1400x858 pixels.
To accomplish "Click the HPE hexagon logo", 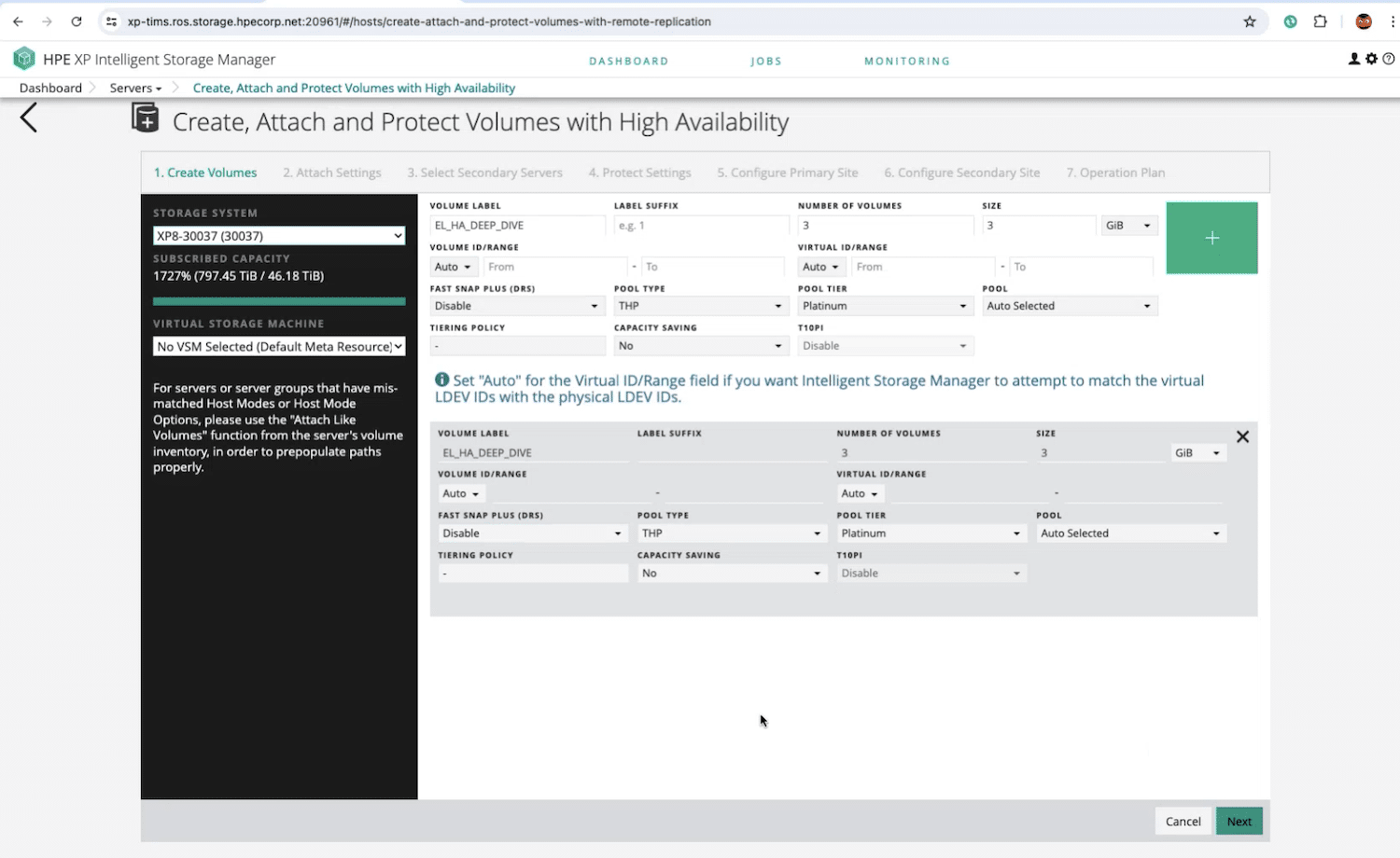I will [24, 59].
